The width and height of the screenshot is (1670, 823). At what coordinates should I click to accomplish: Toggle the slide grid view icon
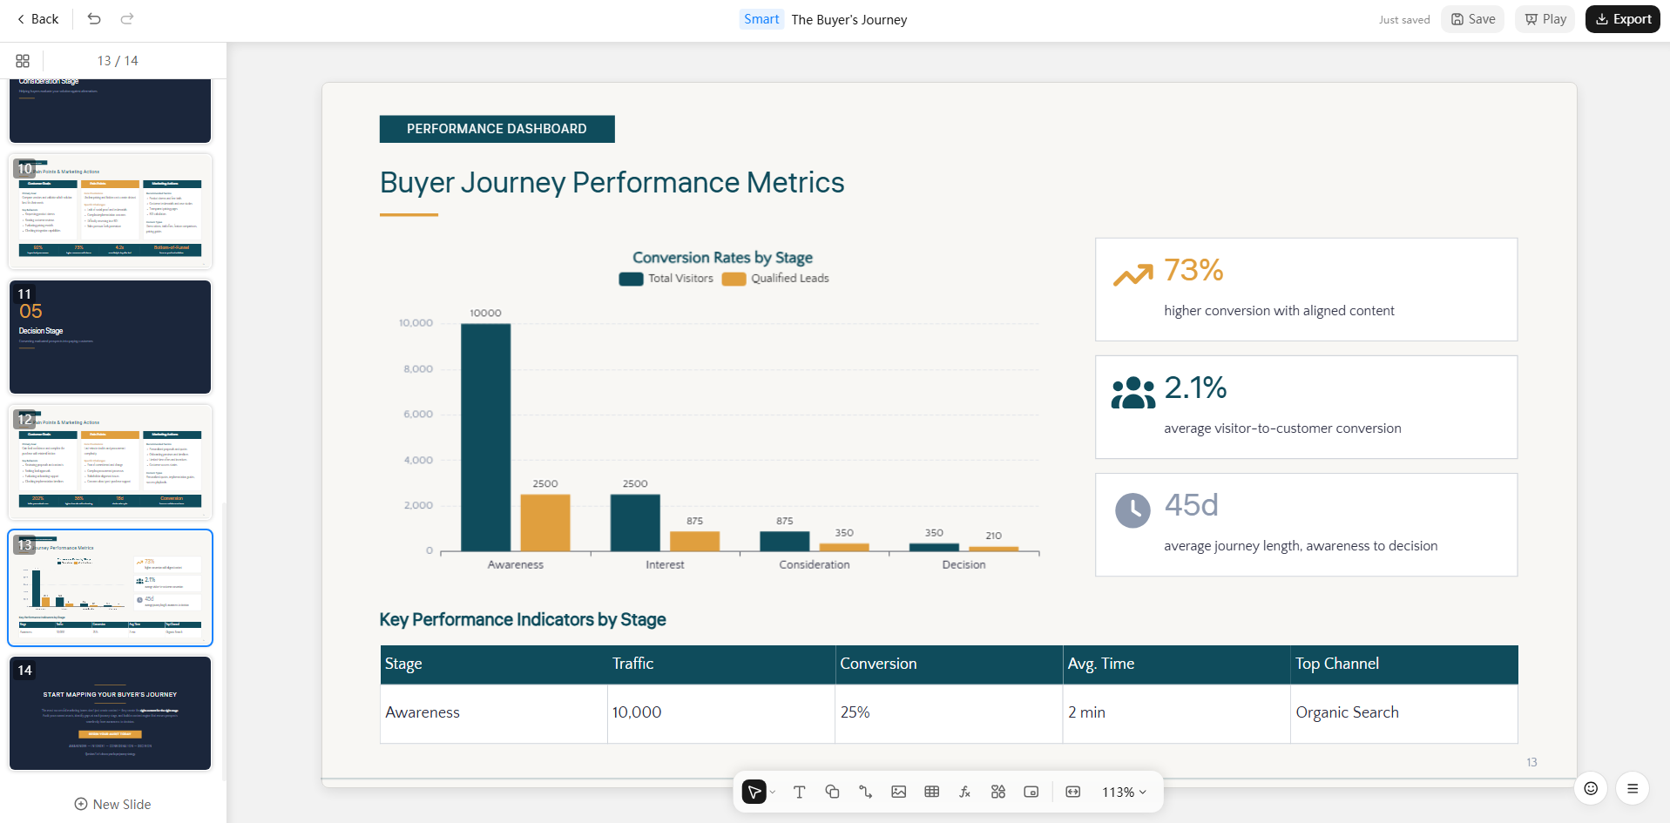coord(23,61)
